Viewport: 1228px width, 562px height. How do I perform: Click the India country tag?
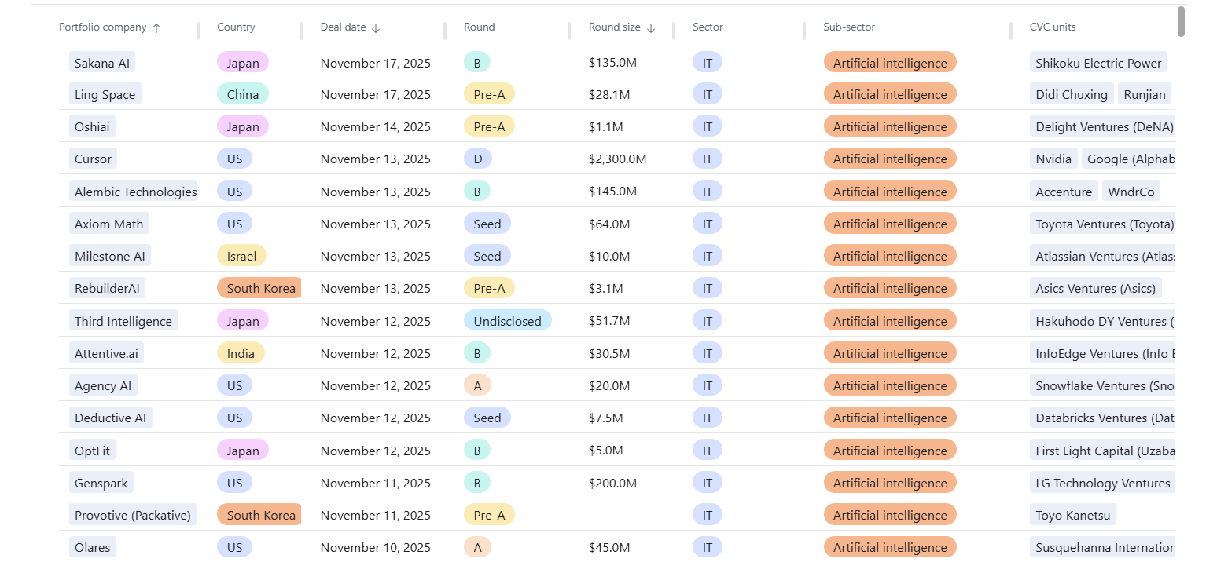[241, 354]
